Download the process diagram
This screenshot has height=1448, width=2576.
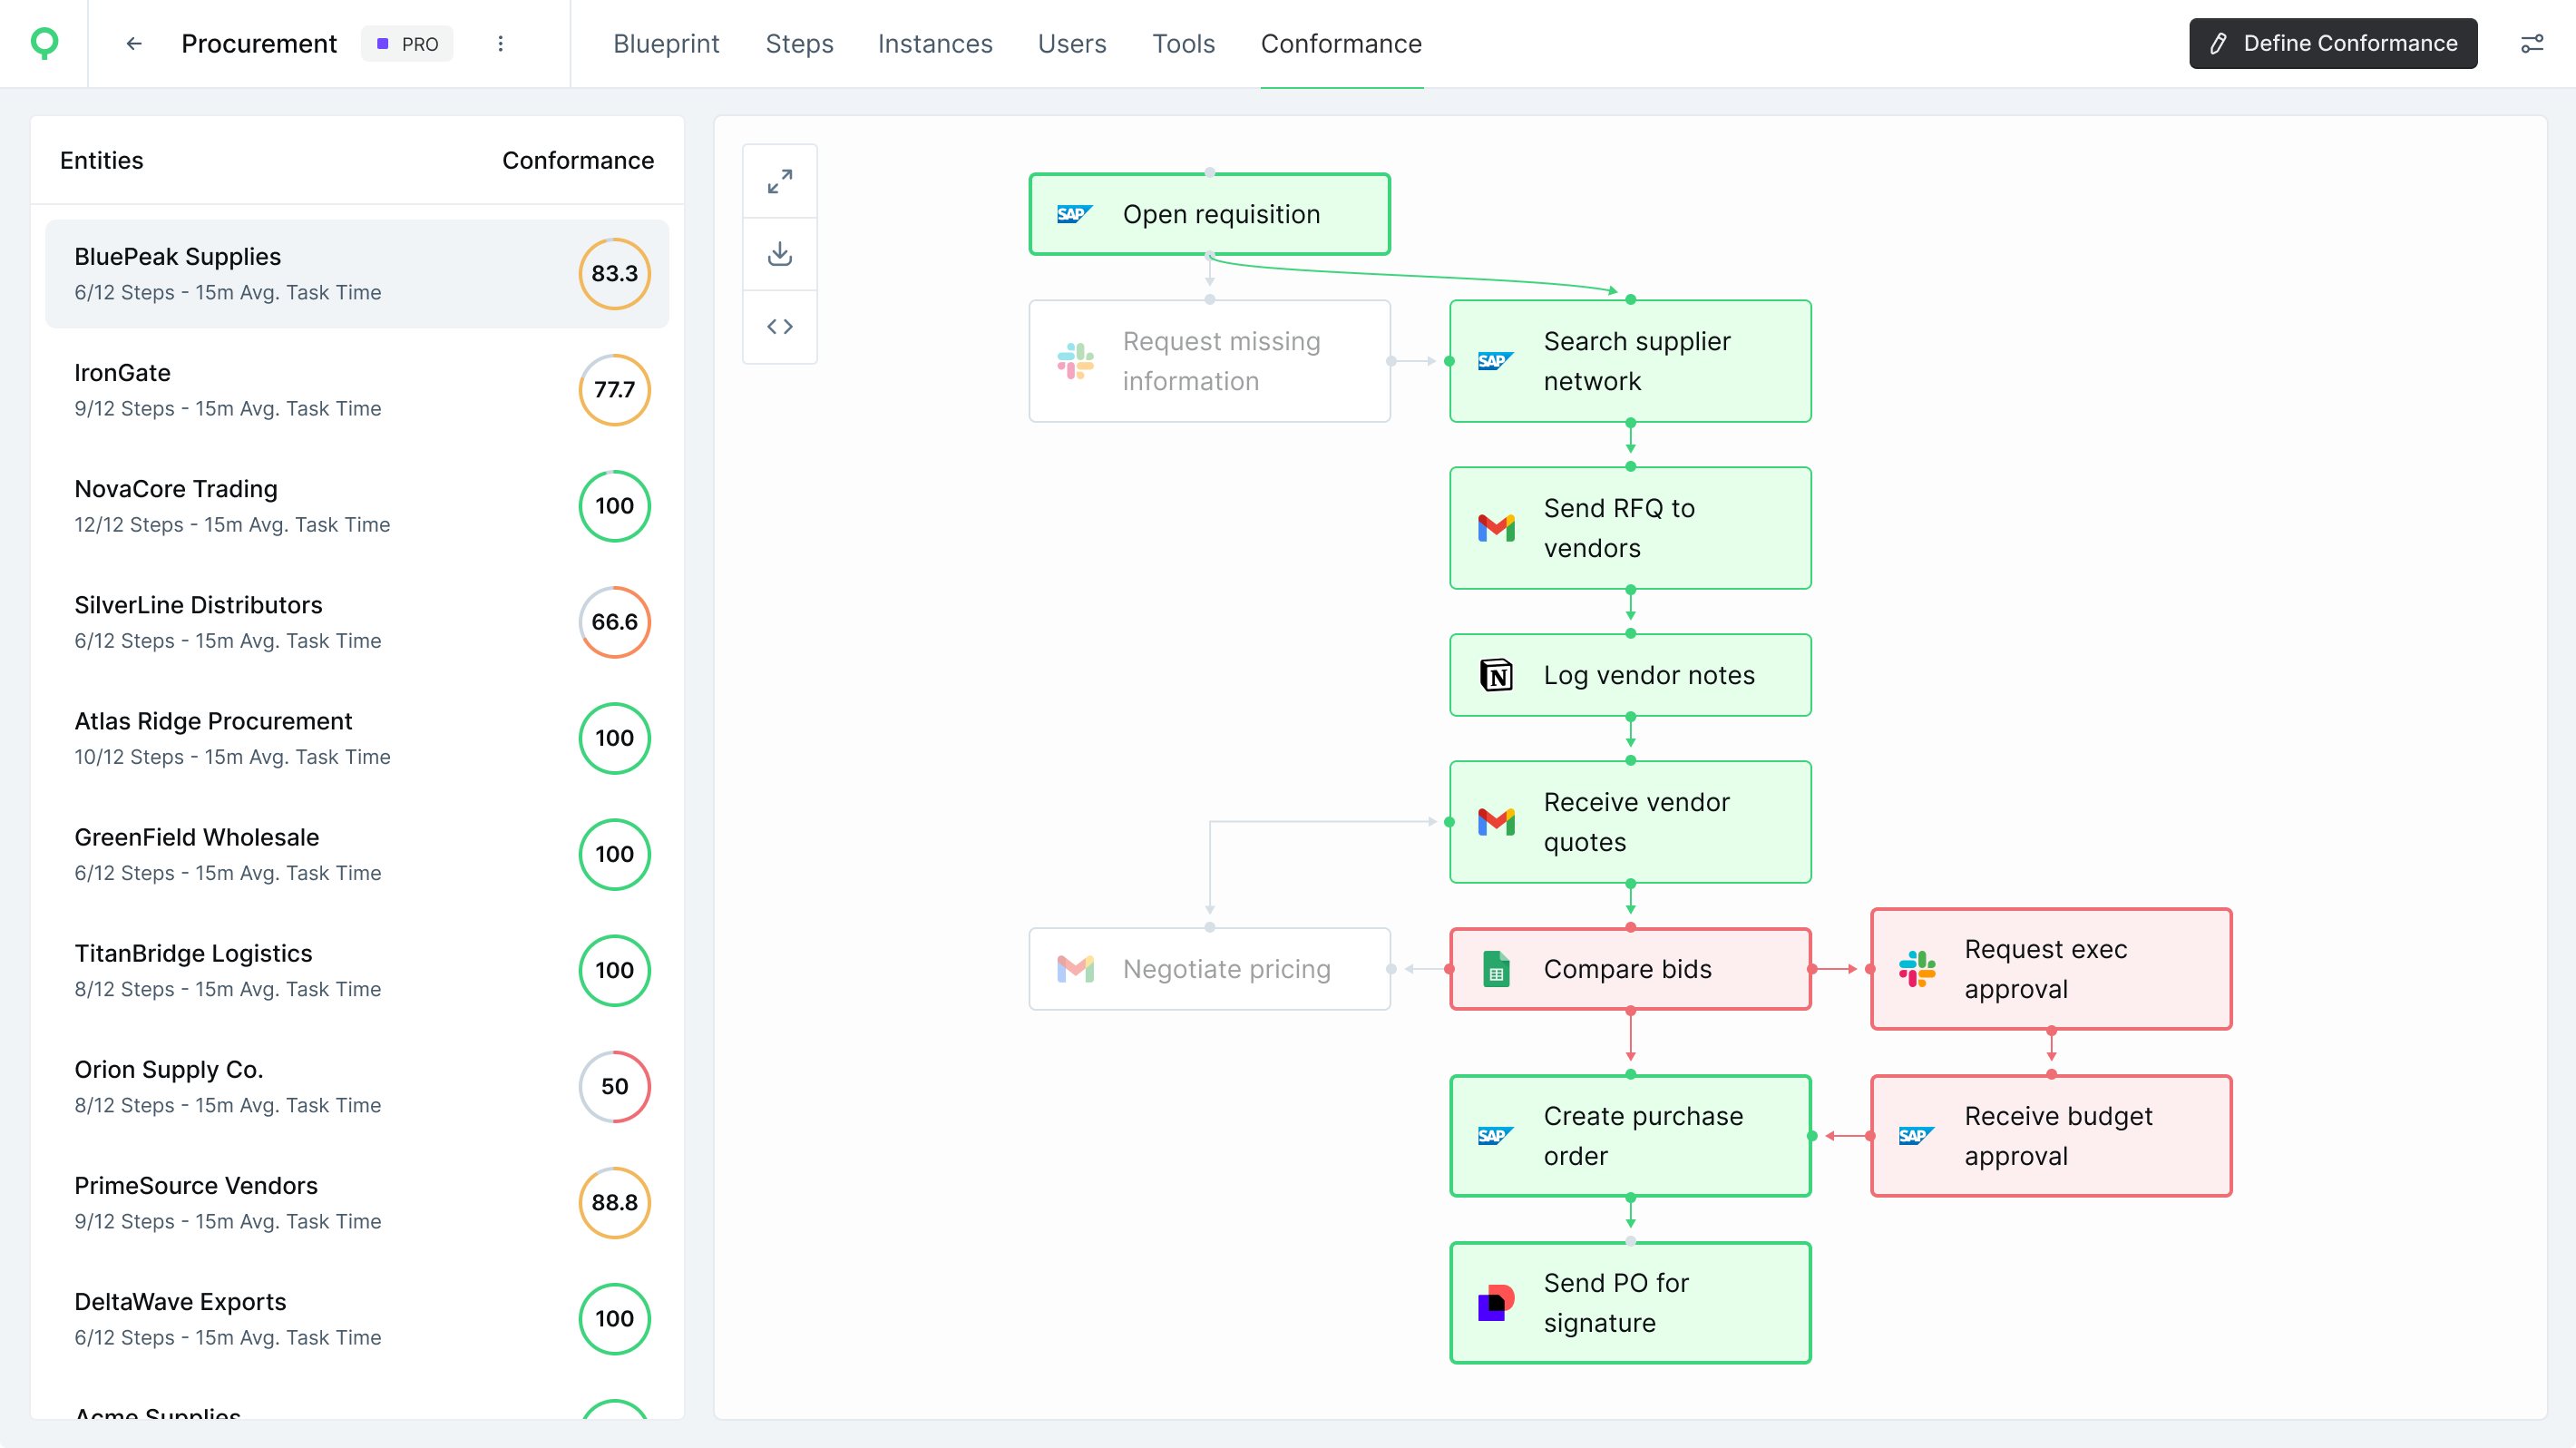[x=780, y=253]
